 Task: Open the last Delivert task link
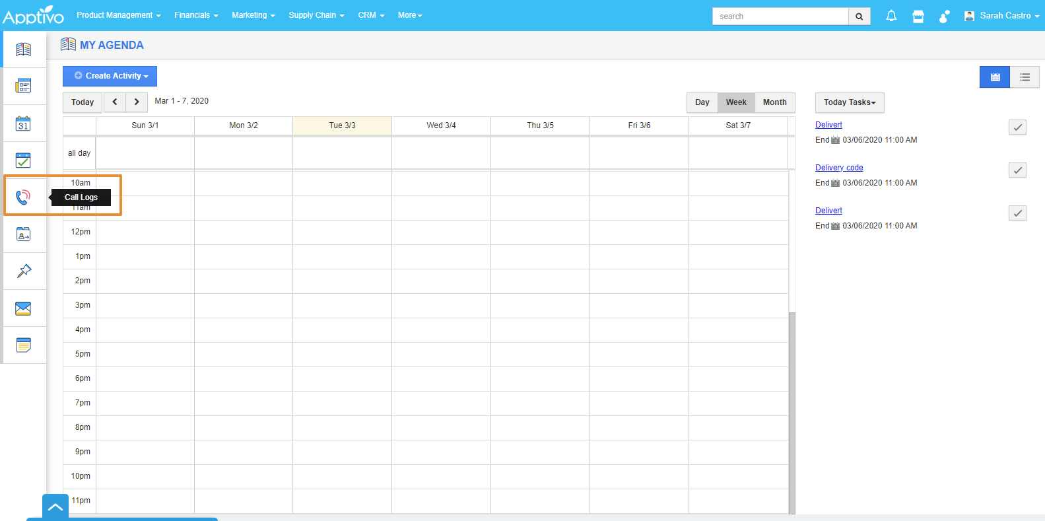(x=828, y=211)
